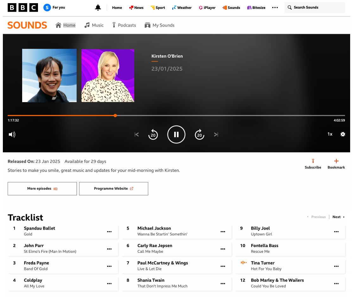The image size is (353, 300).
Task: Go to BBC News
Action: click(x=136, y=7)
